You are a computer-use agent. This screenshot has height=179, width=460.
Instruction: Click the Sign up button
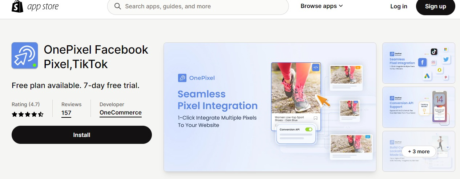coord(435,6)
